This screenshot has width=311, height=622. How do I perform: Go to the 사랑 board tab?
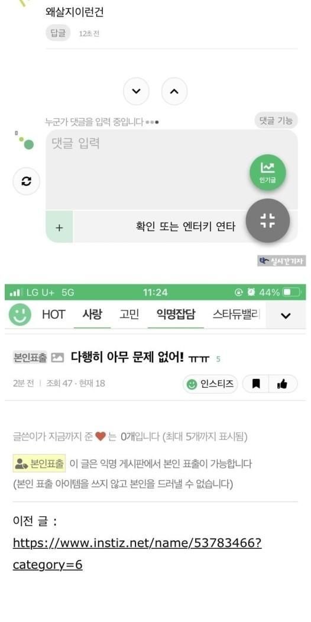point(92,315)
